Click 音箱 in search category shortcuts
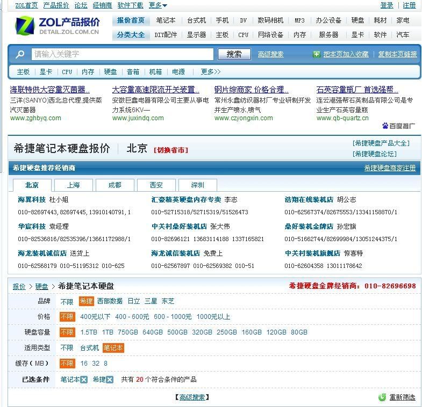The image size is (422, 407). pyautogui.click(x=133, y=72)
